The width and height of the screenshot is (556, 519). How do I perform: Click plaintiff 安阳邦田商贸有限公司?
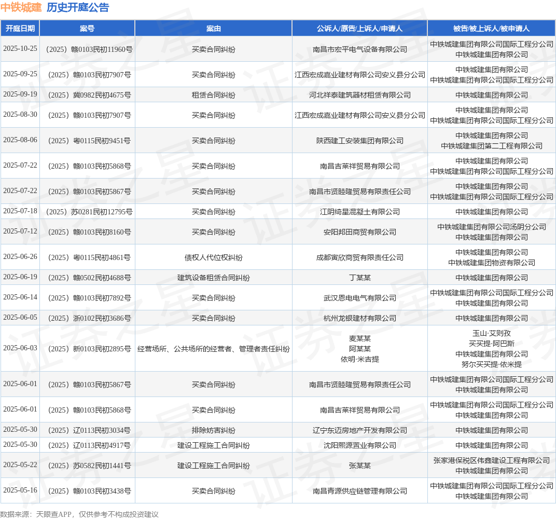(x=359, y=232)
